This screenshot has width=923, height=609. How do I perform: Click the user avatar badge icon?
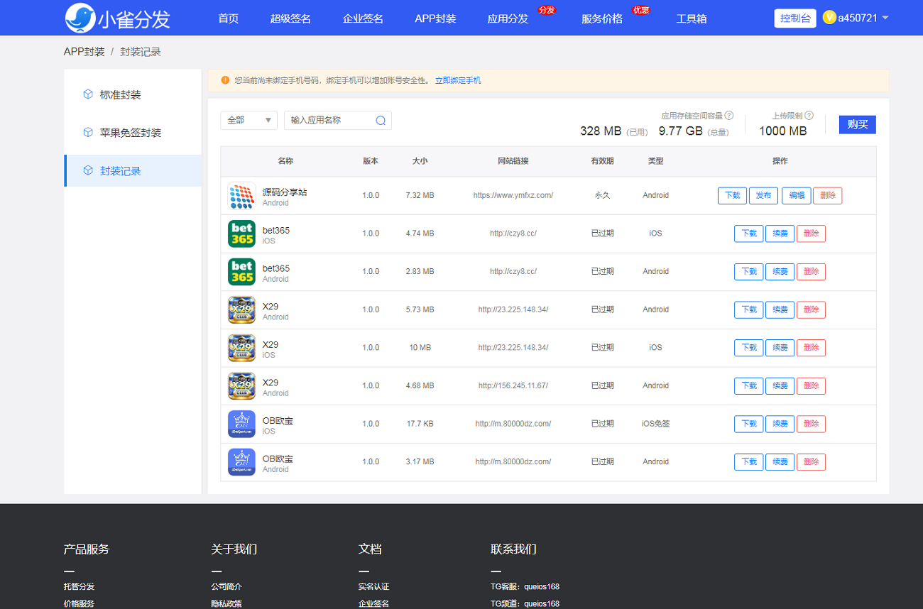pos(829,18)
